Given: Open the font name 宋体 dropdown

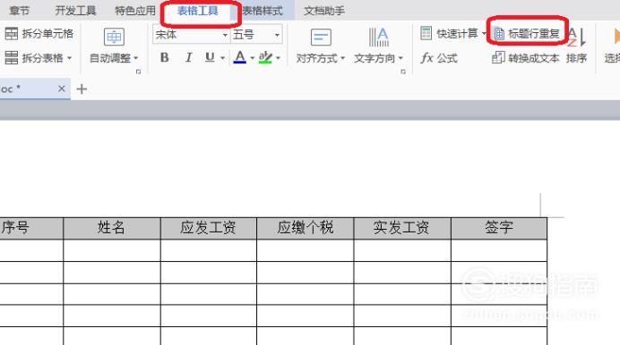Looking at the screenshot, I should (x=225, y=35).
